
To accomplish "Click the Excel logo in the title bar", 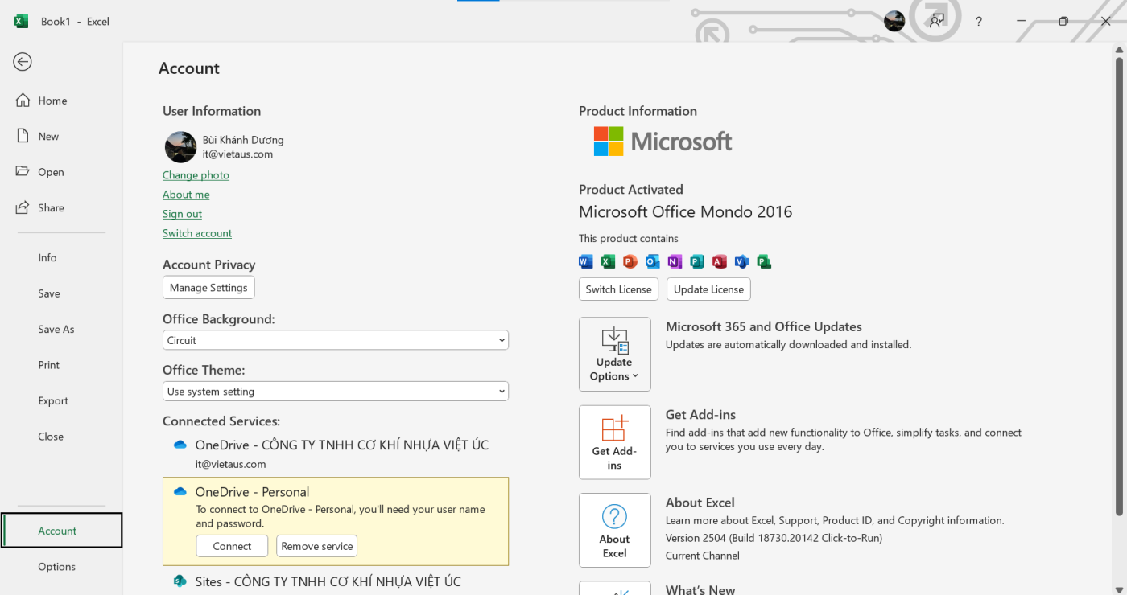I will (x=21, y=21).
